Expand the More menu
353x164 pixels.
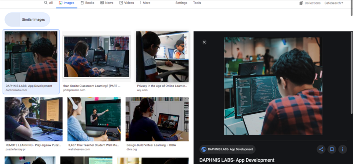pyautogui.click(x=145, y=3)
